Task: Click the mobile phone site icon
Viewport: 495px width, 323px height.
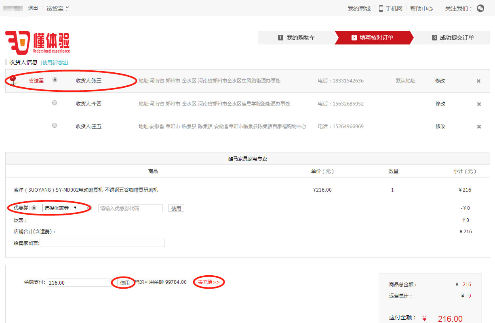Action: [381, 8]
